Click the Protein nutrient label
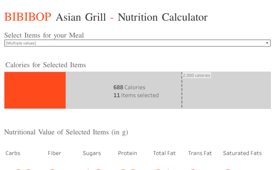Screen dimensions: 275x170 coord(127,153)
